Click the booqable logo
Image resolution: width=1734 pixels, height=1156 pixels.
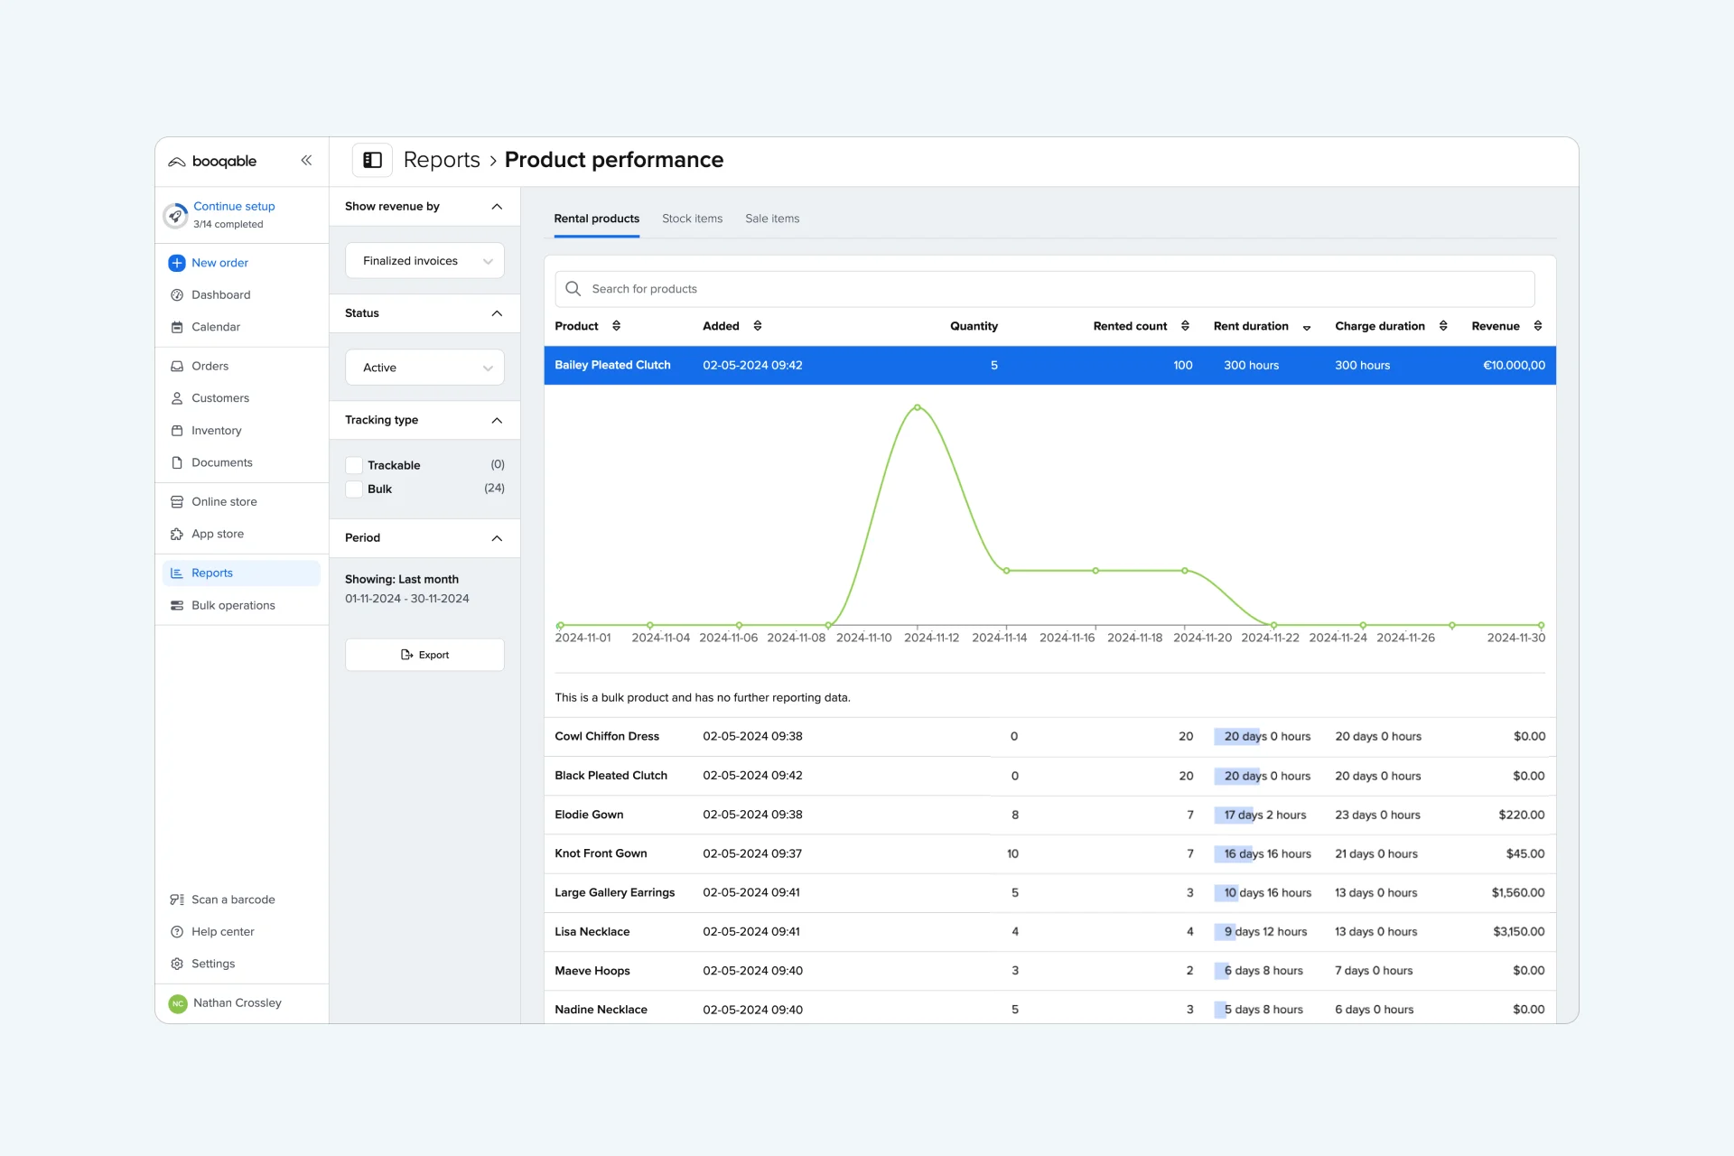tap(213, 161)
